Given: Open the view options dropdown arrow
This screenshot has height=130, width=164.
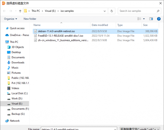Looking at the screenshot, I should click(144, 19).
